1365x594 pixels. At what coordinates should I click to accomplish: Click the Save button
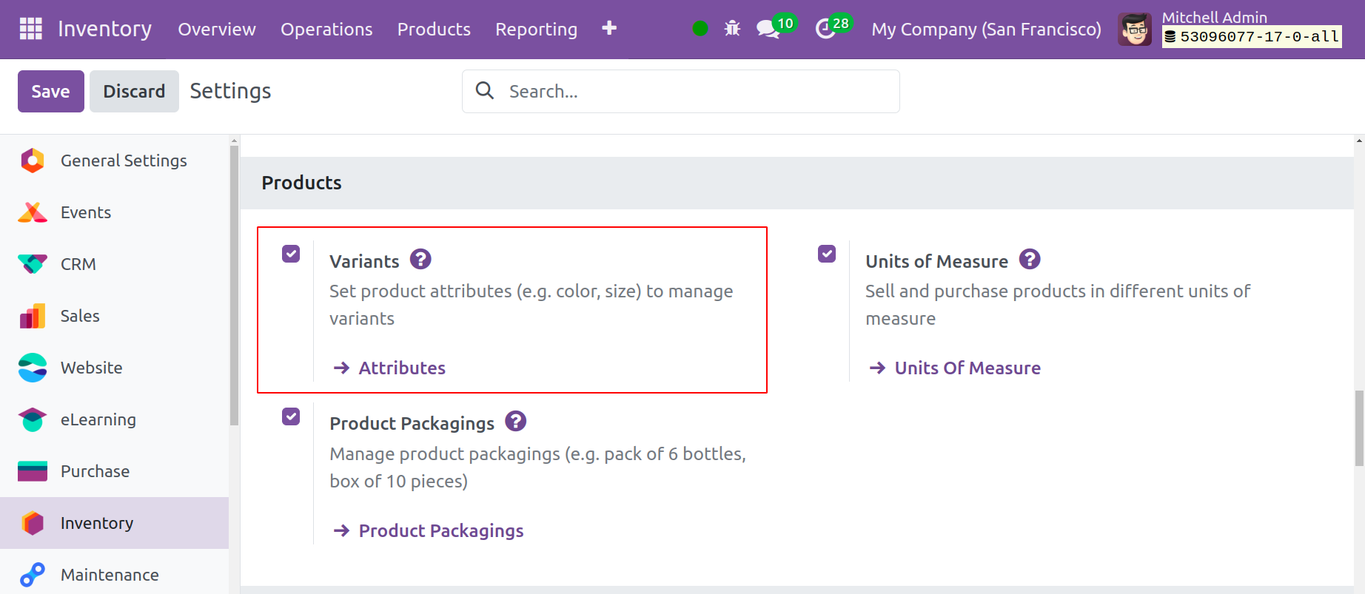point(50,91)
